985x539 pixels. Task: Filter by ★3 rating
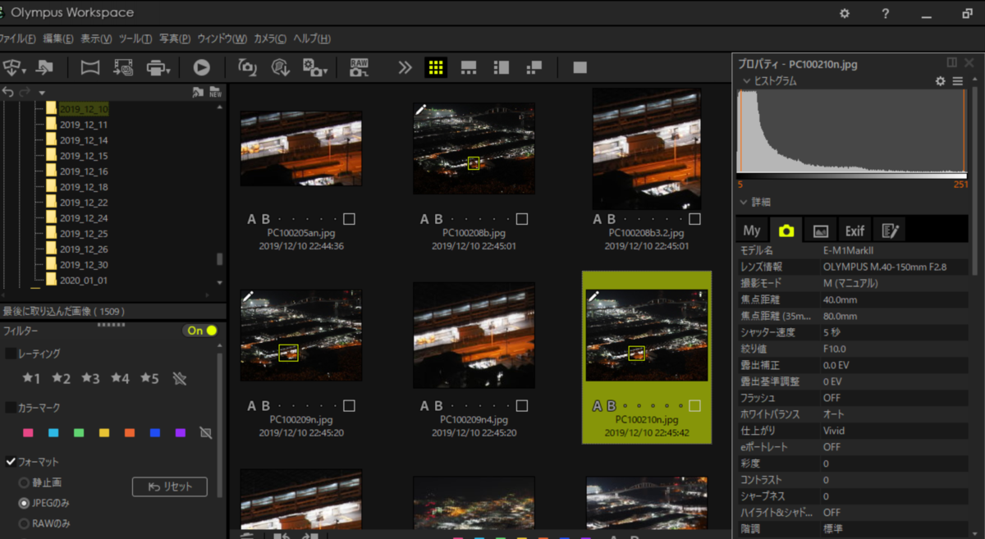[x=90, y=378]
